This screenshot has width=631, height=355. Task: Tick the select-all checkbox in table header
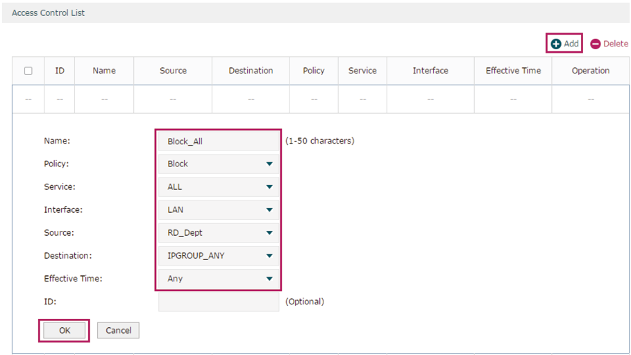coord(28,71)
